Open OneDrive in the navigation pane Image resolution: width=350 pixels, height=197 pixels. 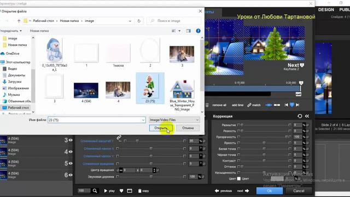(13, 54)
